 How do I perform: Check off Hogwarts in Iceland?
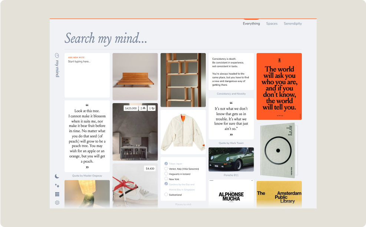click(166, 174)
